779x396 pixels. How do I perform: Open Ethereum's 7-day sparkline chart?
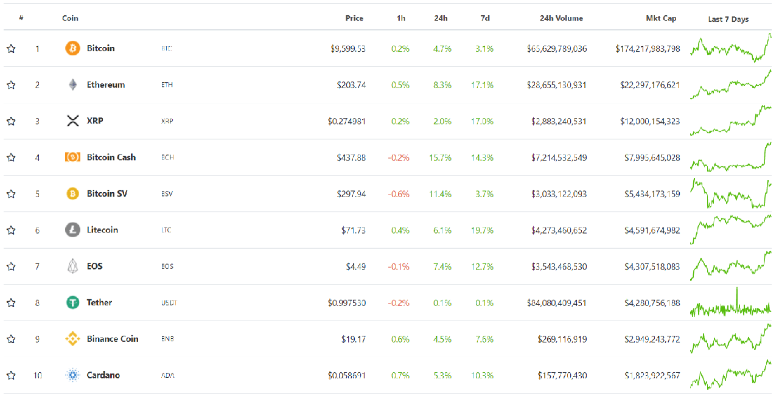730,85
